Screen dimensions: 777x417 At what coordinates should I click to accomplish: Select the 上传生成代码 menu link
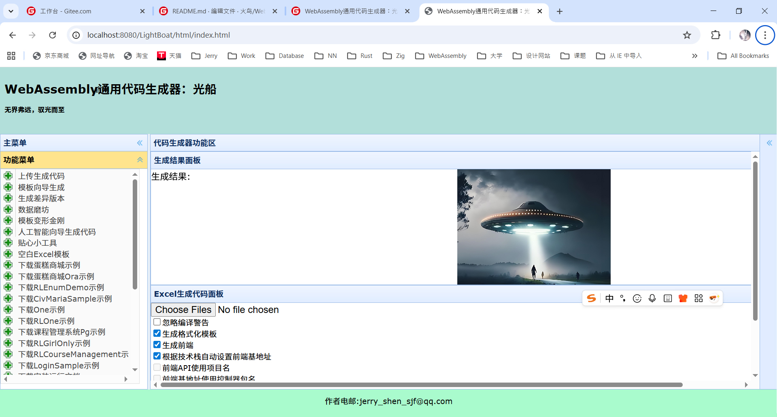(42, 176)
